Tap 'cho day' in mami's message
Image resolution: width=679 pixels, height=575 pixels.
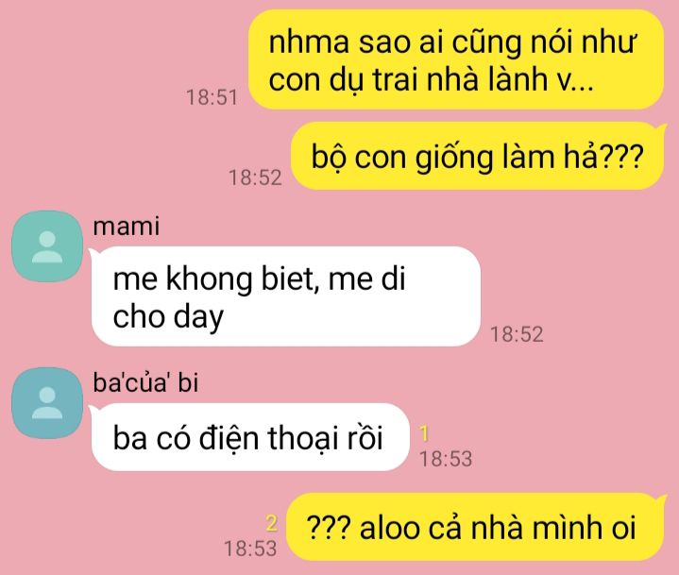(x=168, y=317)
